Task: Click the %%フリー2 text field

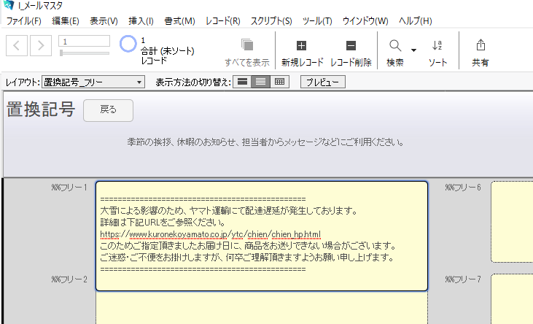Action: pos(262,308)
